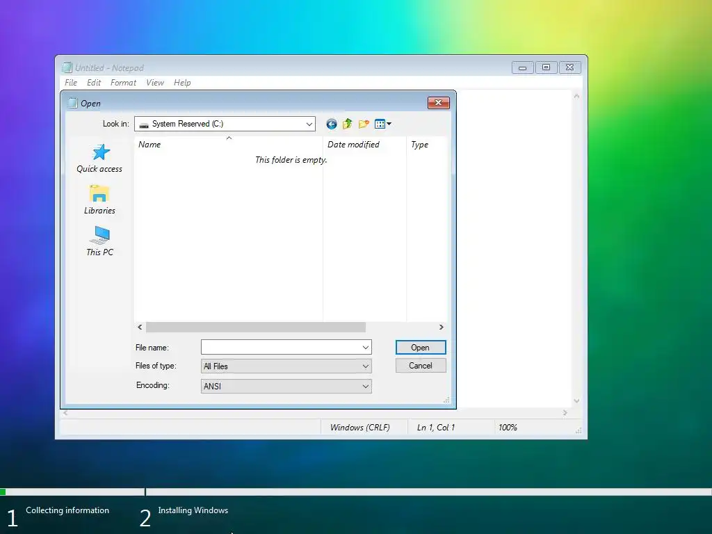The image size is (712, 534).
Task: Maximize the Notepad window
Action: click(547, 67)
